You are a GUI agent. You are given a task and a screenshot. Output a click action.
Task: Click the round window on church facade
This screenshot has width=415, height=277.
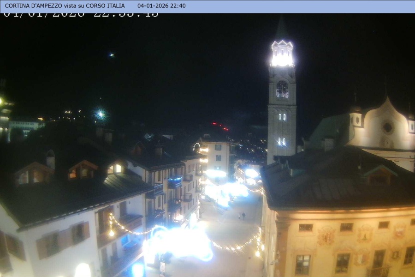388,127
